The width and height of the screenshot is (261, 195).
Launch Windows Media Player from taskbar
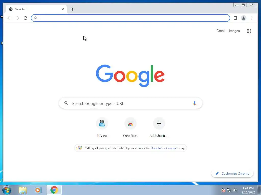point(38,190)
